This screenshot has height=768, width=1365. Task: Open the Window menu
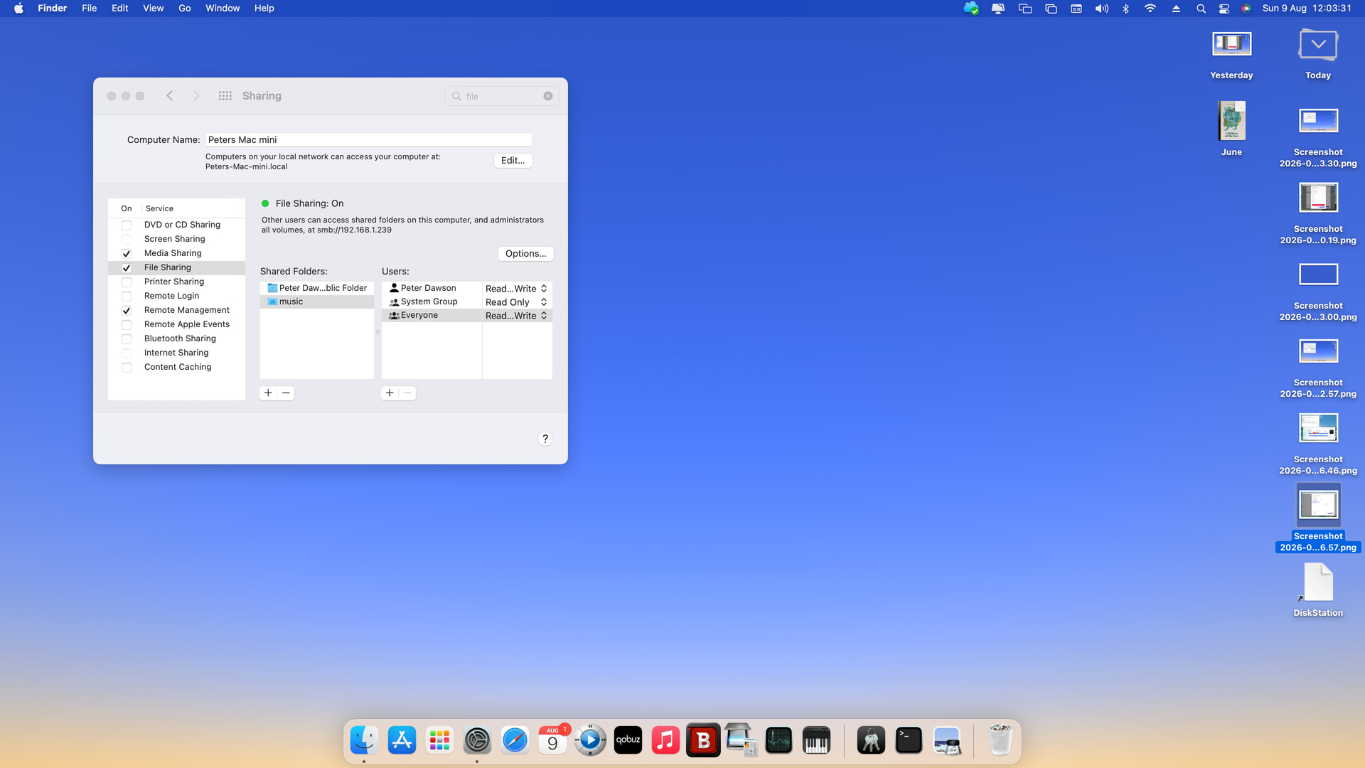[x=223, y=9]
